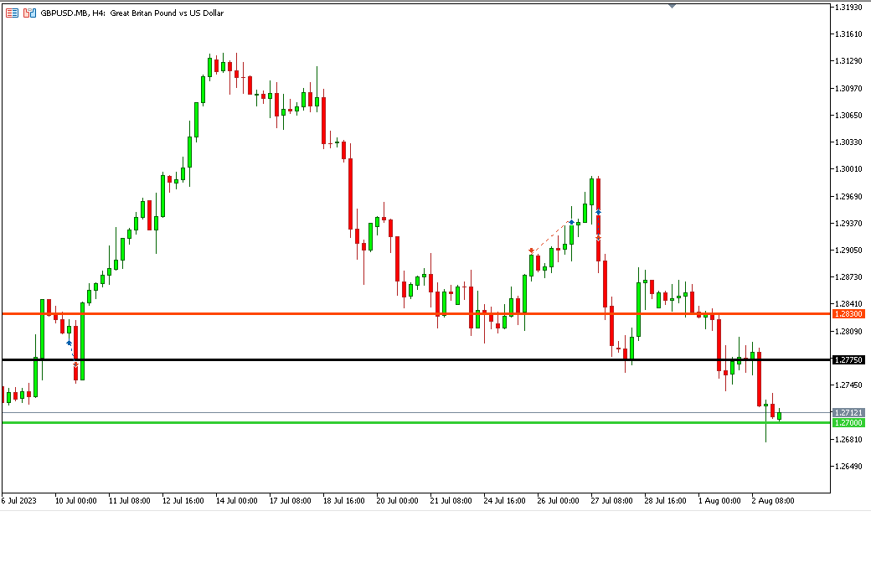The height and width of the screenshot is (563, 871).
Task: Click price scale value 1.30010
Action: click(848, 169)
